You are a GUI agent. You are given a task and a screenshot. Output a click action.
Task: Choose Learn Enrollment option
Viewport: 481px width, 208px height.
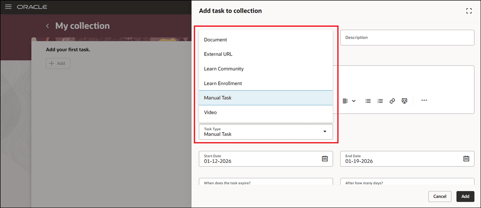tap(266, 83)
